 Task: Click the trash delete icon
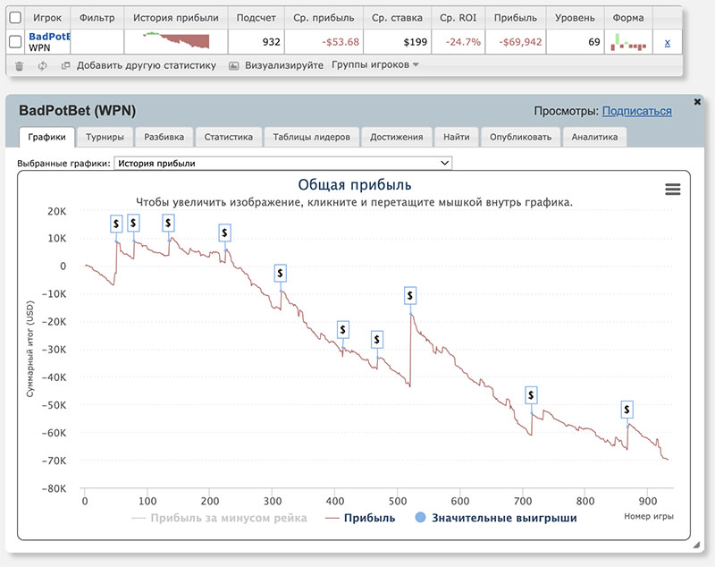20,65
